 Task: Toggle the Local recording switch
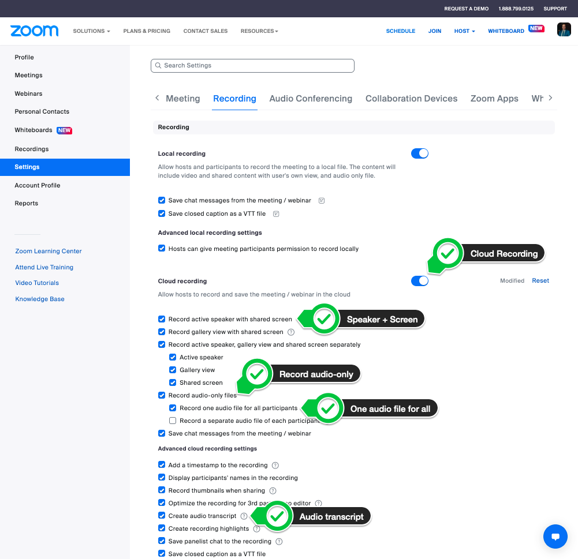[x=420, y=153]
